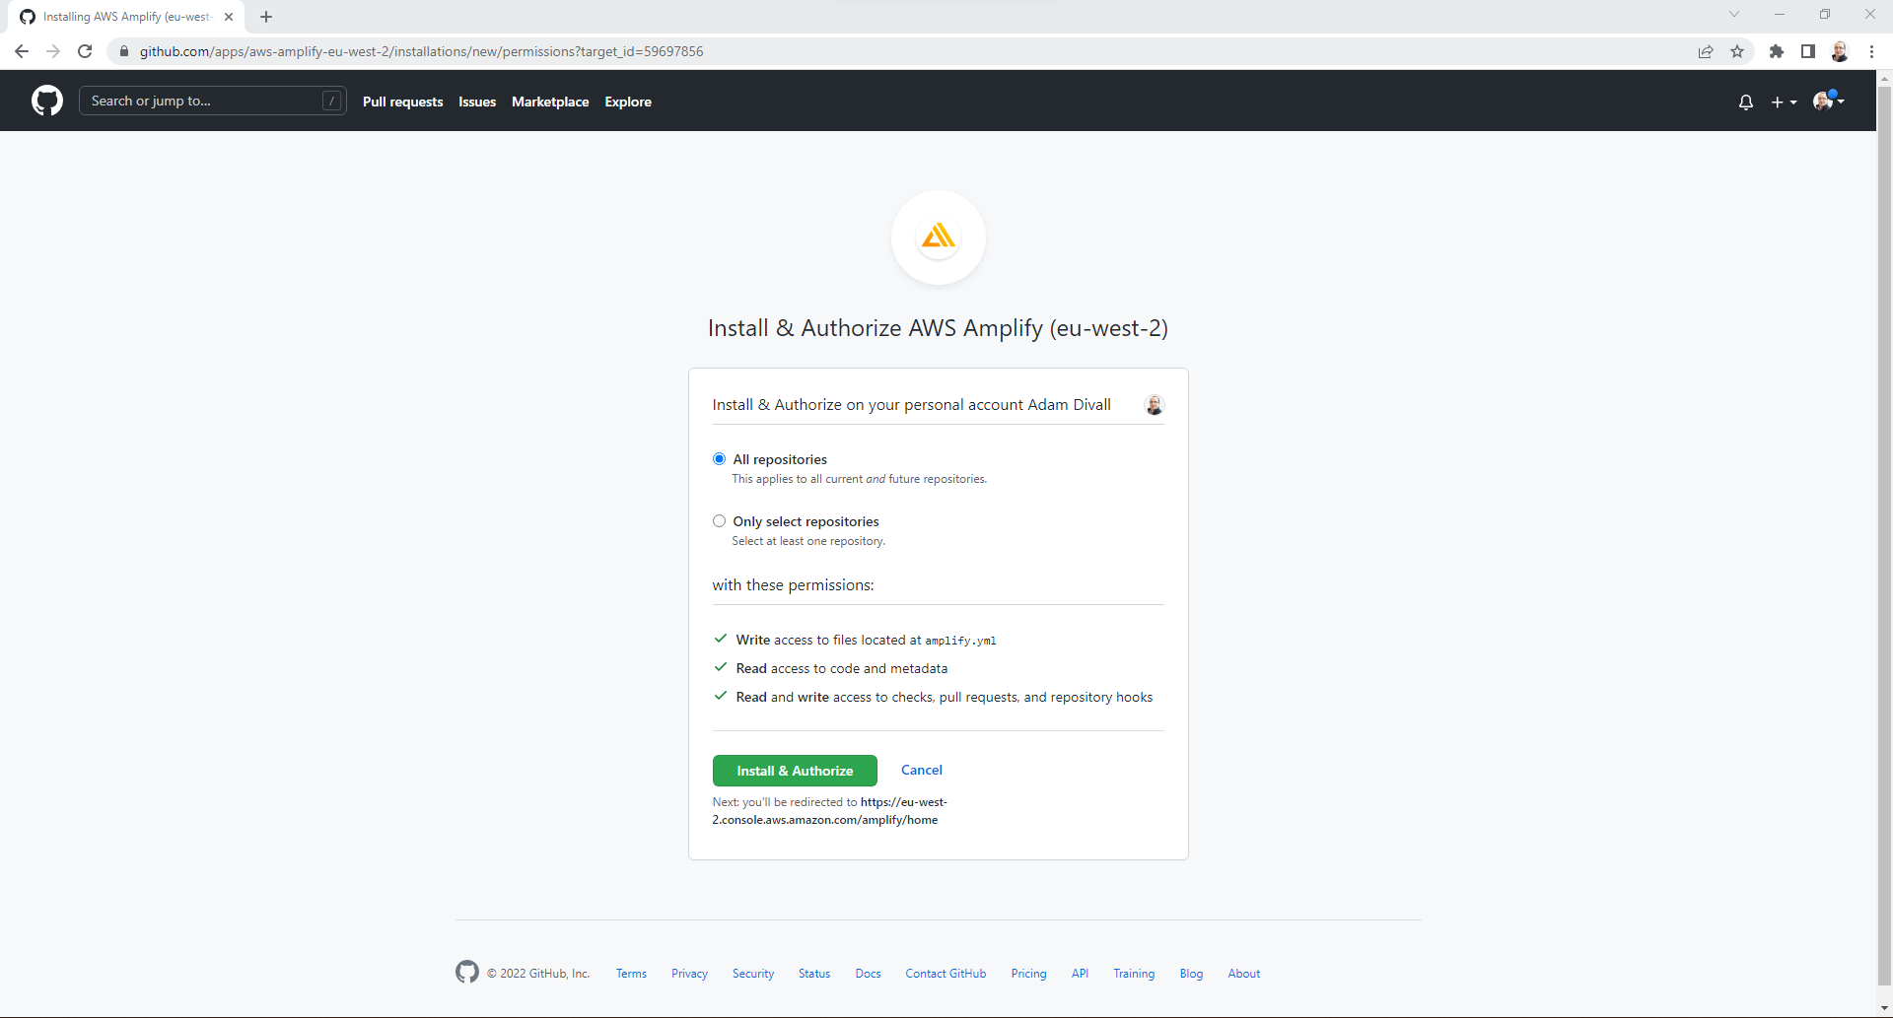The image size is (1893, 1018).
Task: Expand the plus create-new dropdown
Action: pos(1784,102)
